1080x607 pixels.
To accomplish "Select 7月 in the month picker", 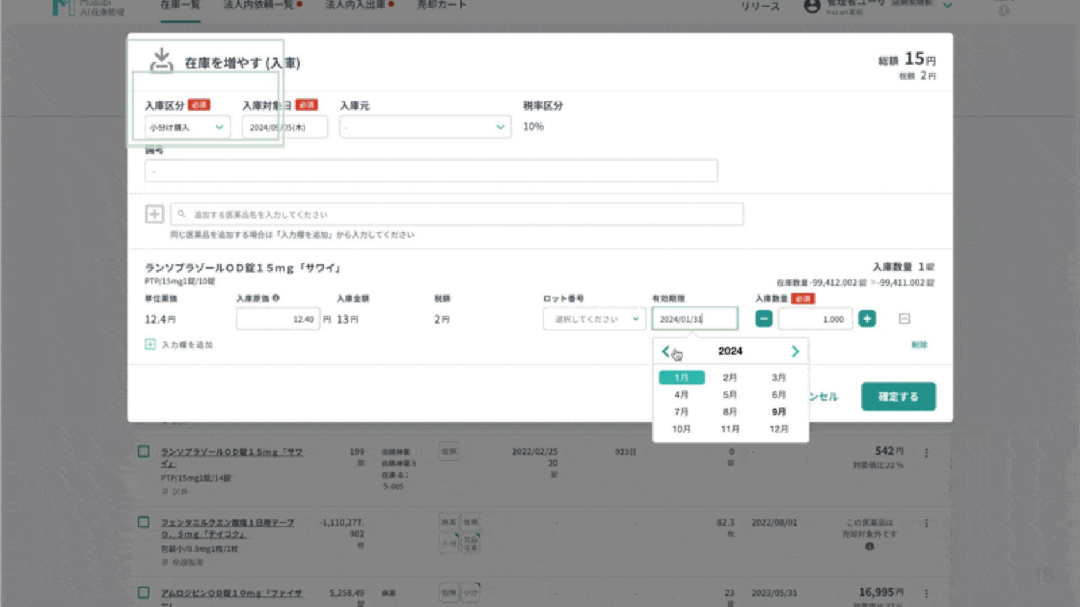I will pyautogui.click(x=681, y=412).
